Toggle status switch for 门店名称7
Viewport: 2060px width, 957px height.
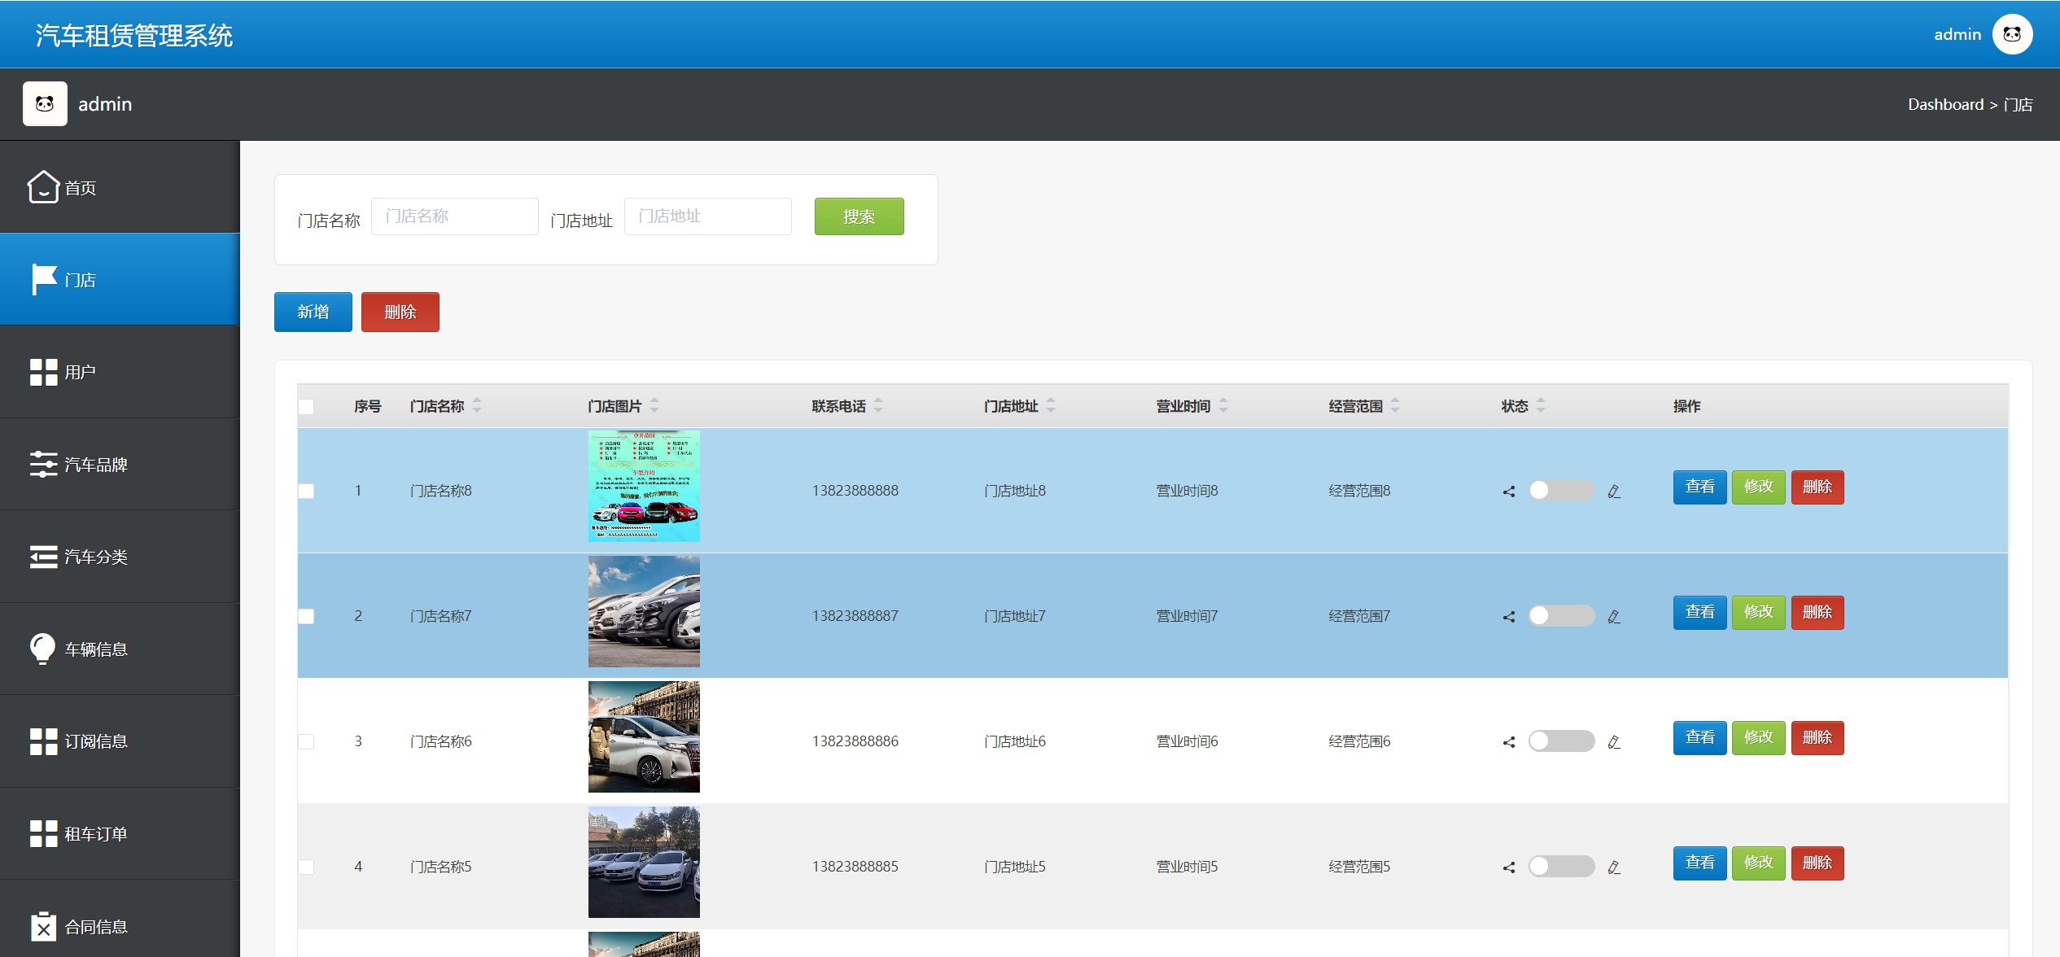click(x=1561, y=615)
